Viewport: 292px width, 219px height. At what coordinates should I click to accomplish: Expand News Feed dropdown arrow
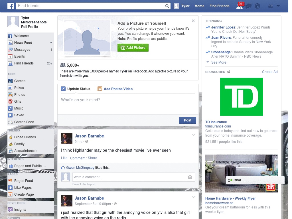[x=51, y=43]
